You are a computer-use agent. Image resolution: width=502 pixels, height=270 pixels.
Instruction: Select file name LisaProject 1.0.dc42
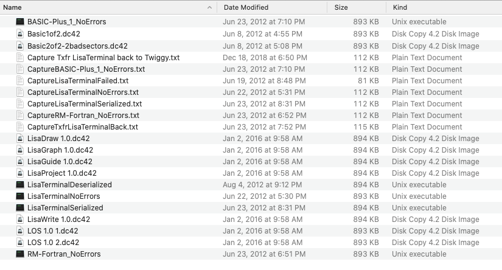pos(62,173)
